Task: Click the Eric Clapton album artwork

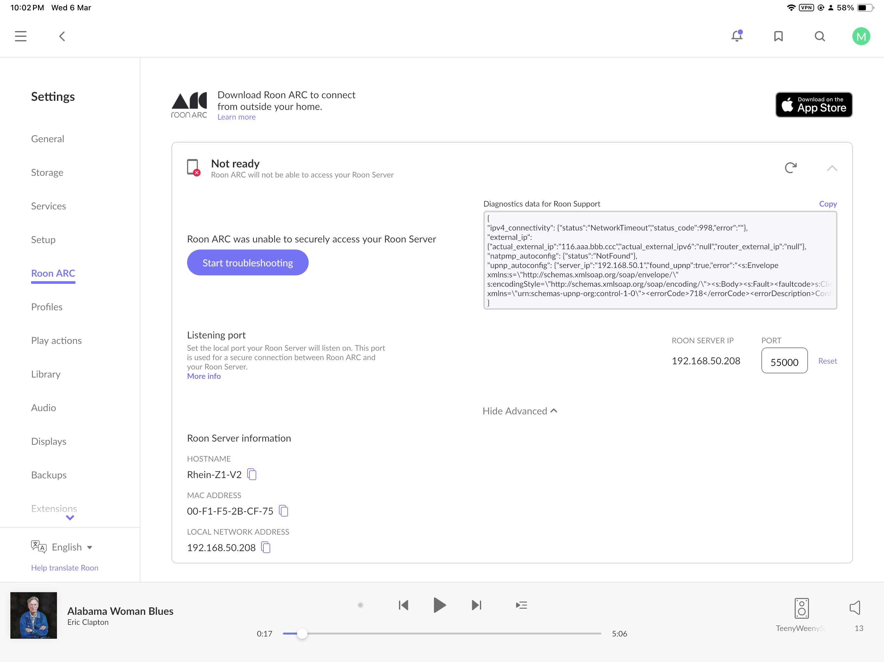Action: tap(34, 615)
